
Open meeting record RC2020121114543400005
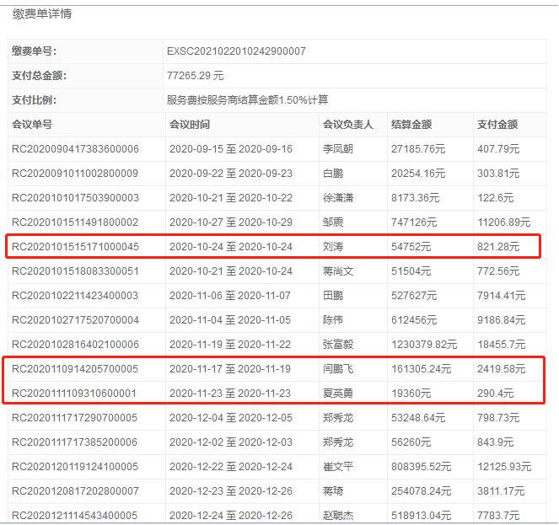(75, 515)
